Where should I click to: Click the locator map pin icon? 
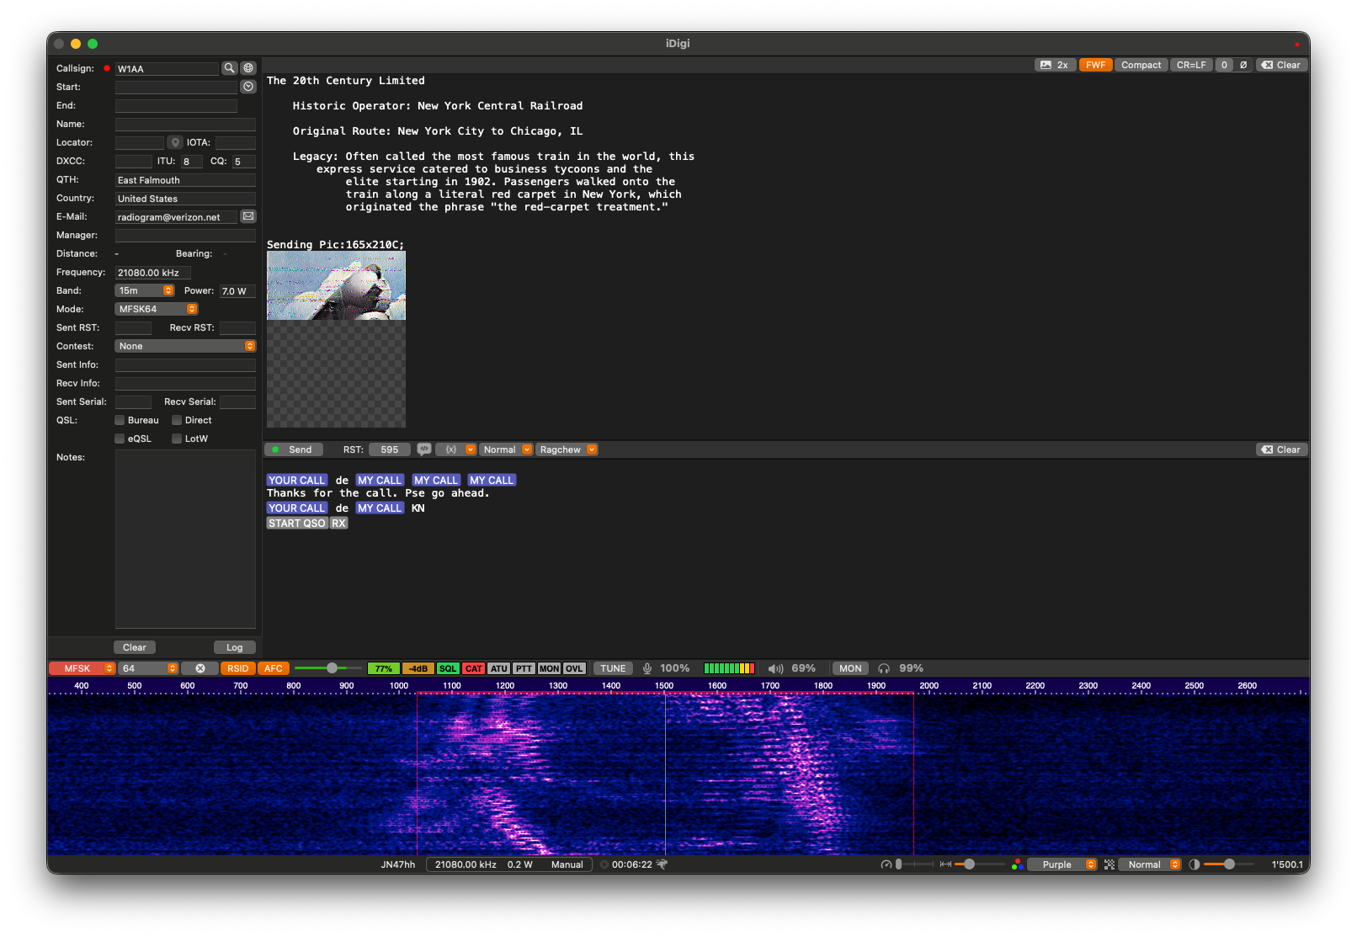tap(175, 142)
